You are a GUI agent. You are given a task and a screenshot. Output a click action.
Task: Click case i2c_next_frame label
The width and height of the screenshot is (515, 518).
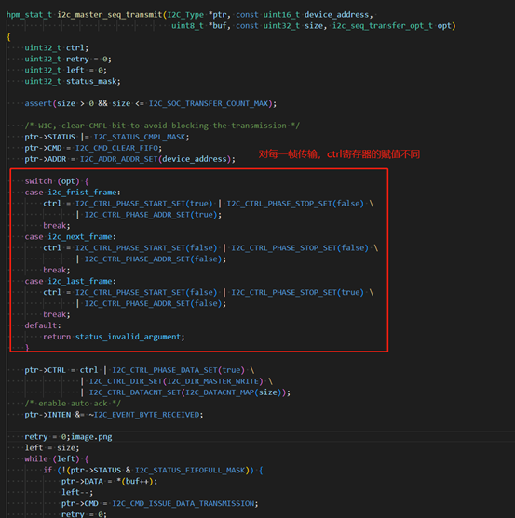(71, 237)
